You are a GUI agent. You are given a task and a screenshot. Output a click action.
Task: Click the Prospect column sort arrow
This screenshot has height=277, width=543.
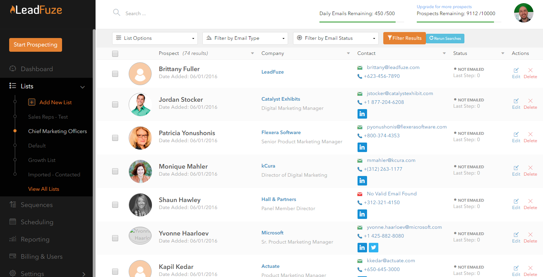point(252,53)
